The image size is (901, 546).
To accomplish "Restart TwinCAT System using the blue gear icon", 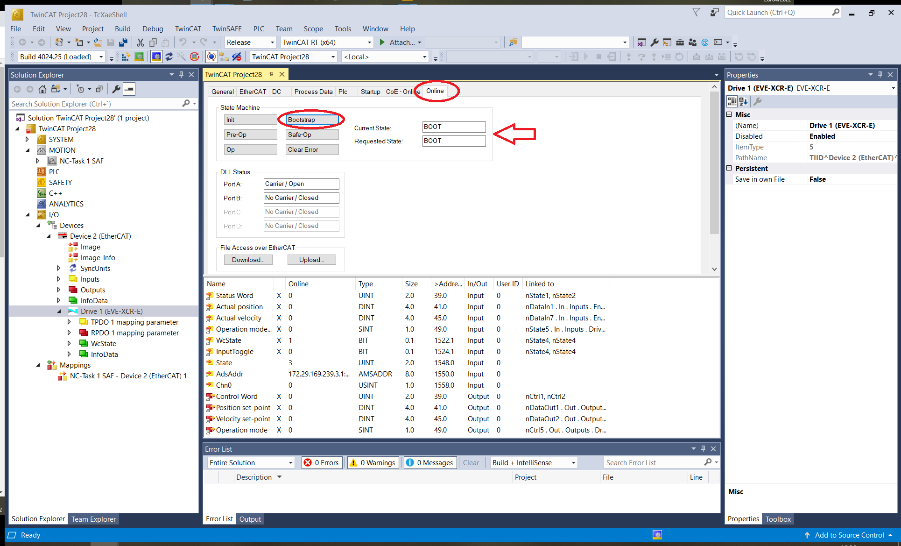I will 157,57.
